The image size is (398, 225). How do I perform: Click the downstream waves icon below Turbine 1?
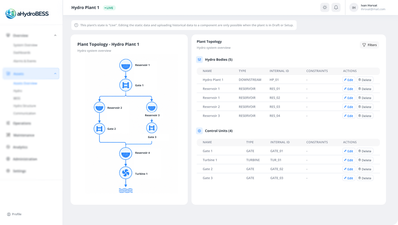(x=126, y=190)
